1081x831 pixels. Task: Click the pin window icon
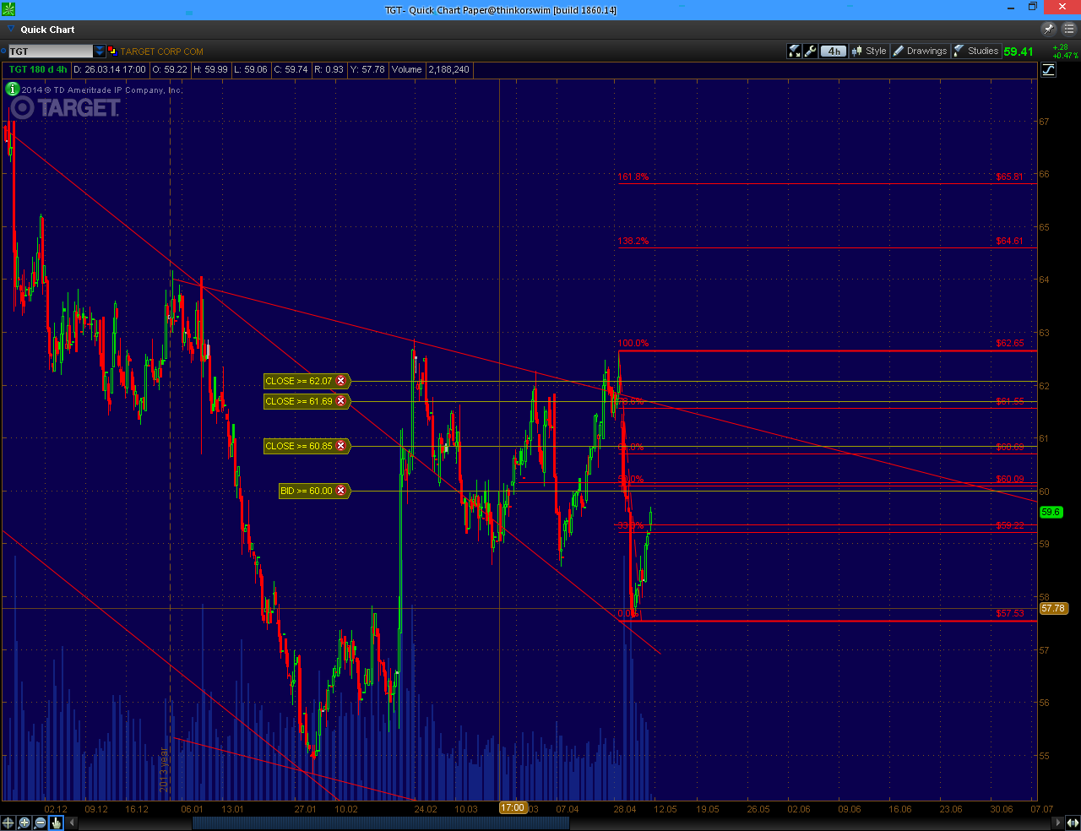[1049, 29]
